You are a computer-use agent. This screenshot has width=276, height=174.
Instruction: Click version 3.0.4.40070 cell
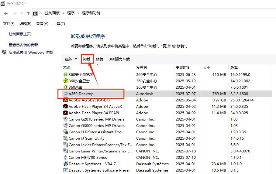click(240, 151)
